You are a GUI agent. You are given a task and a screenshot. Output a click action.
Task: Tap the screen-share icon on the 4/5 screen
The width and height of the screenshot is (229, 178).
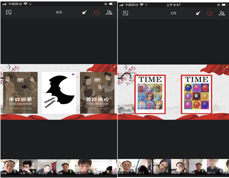(9, 13)
